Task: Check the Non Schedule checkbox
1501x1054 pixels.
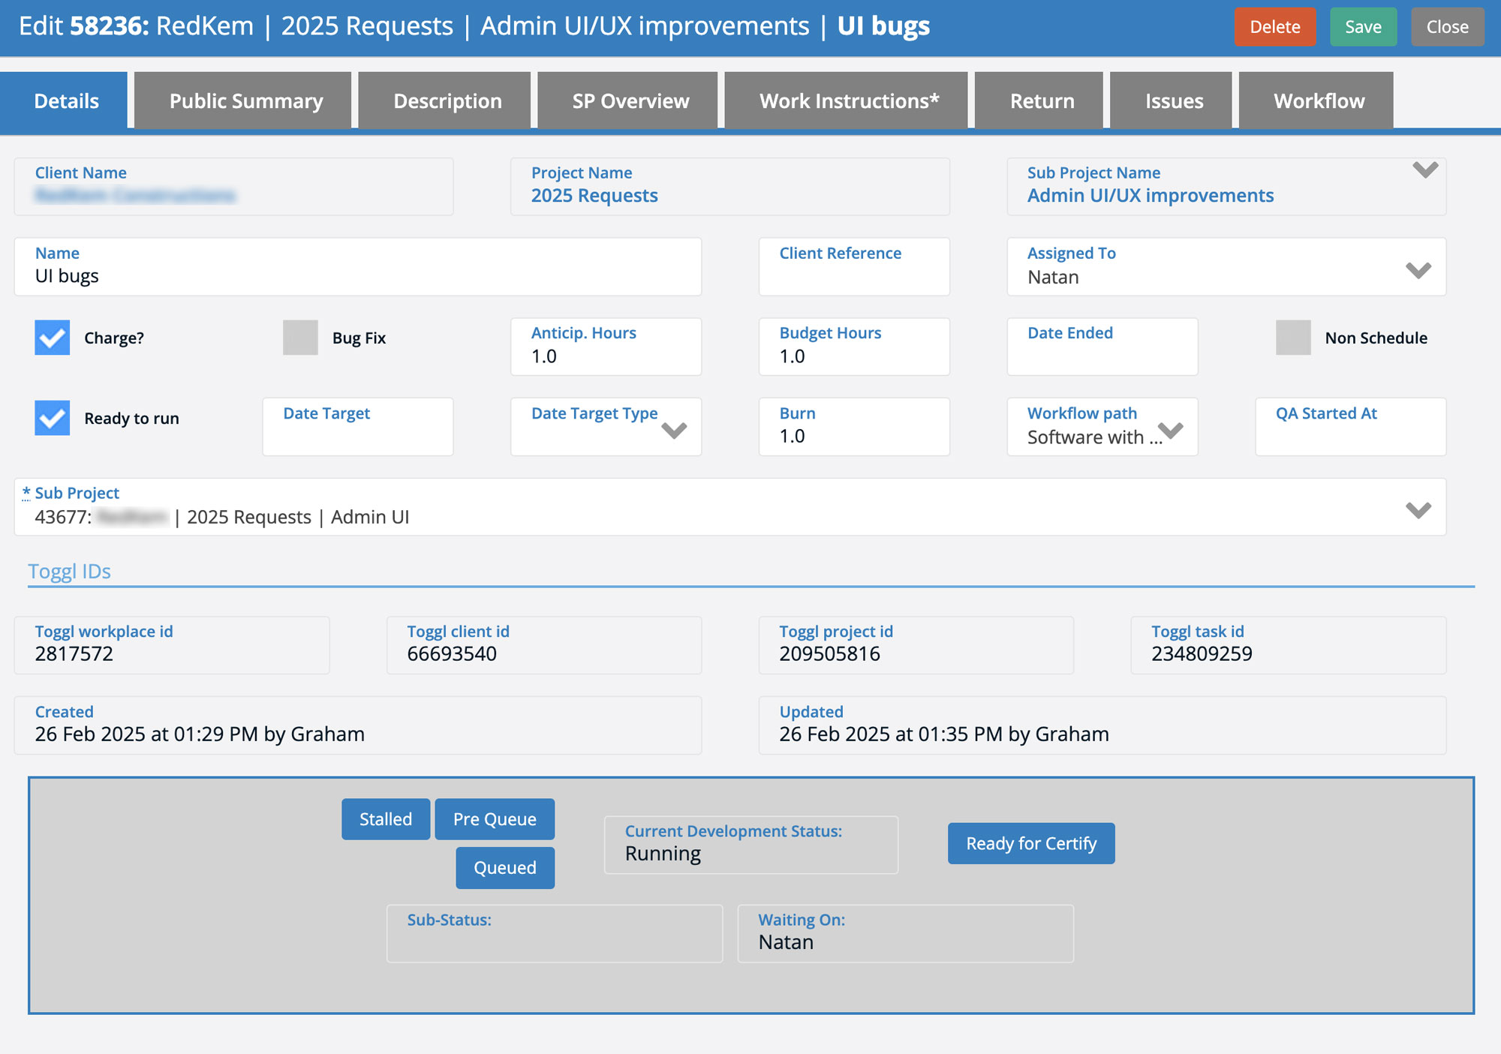Action: click(1292, 338)
